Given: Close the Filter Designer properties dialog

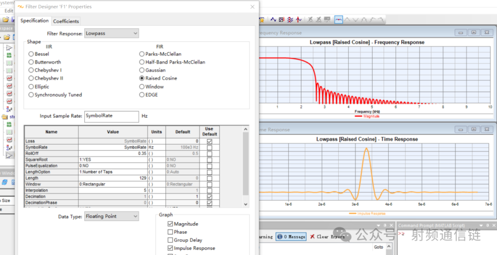Looking at the screenshot, I should [x=252, y=6].
